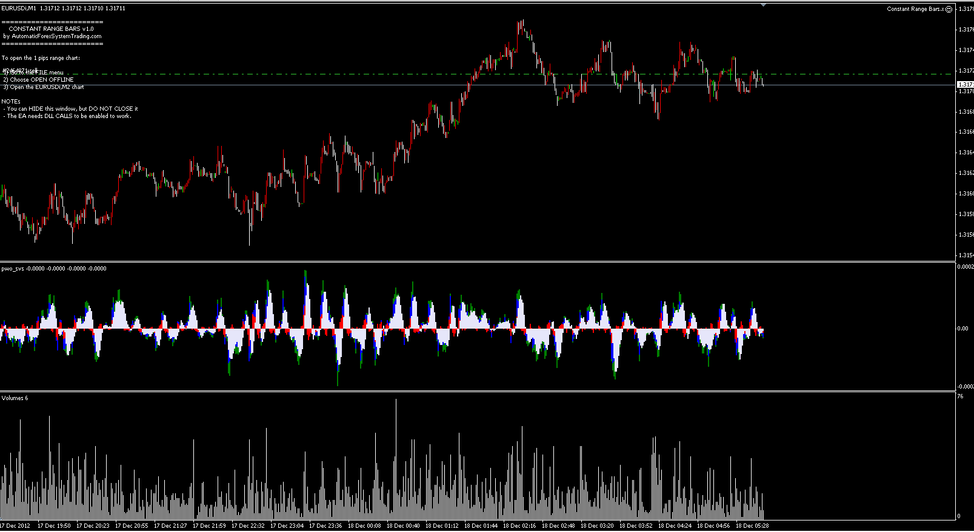Image resolution: width=974 pixels, height=532 pixels.
Task: Click the 'Constant Range Bars.x' expert label
Action: coord(915,9)
